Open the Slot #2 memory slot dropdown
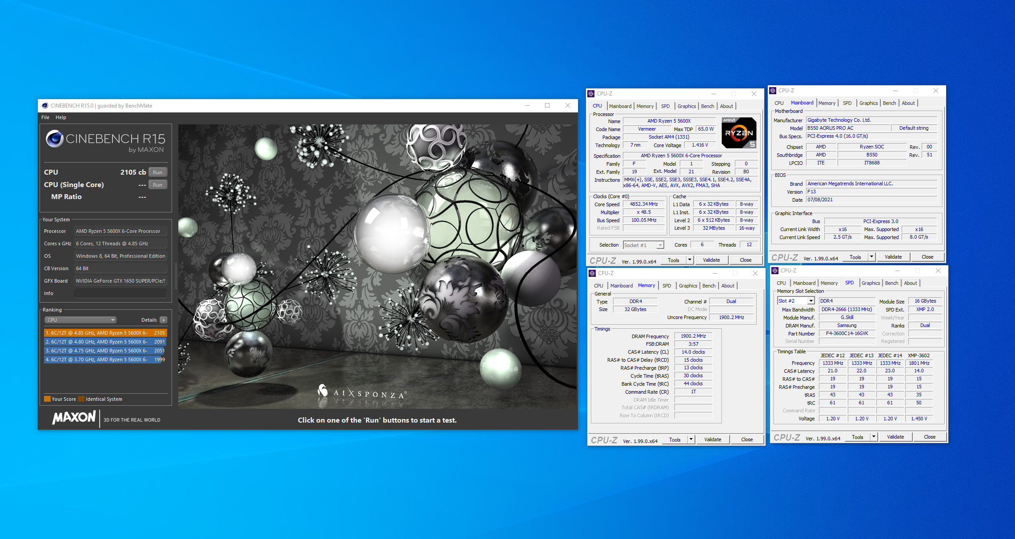The width and height of the screenshot is (1015, 539). point(796,301)
